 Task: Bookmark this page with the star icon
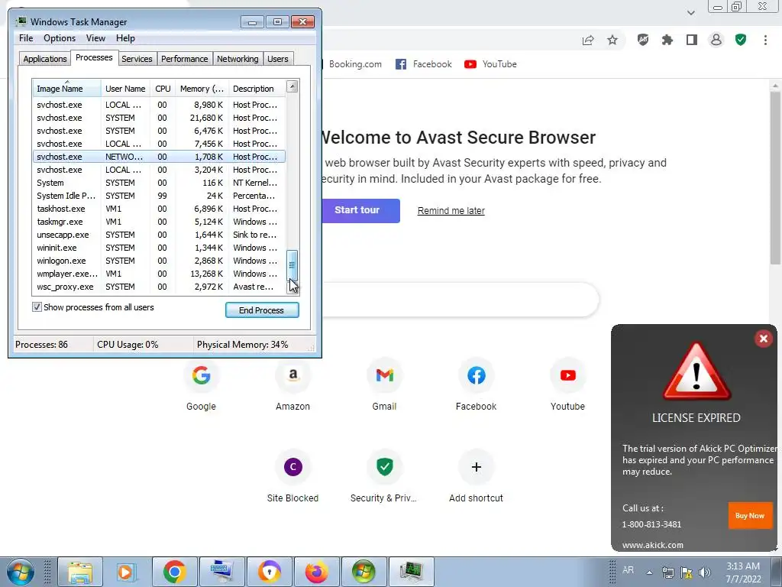(612, 40)
